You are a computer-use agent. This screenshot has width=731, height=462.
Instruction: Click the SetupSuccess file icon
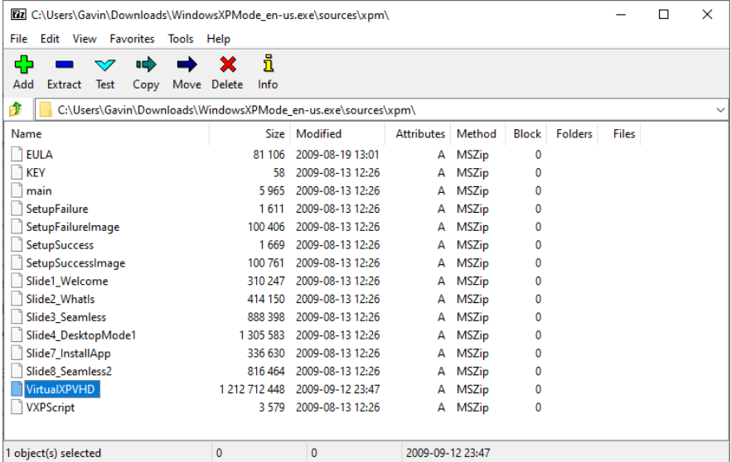point(17,245)
